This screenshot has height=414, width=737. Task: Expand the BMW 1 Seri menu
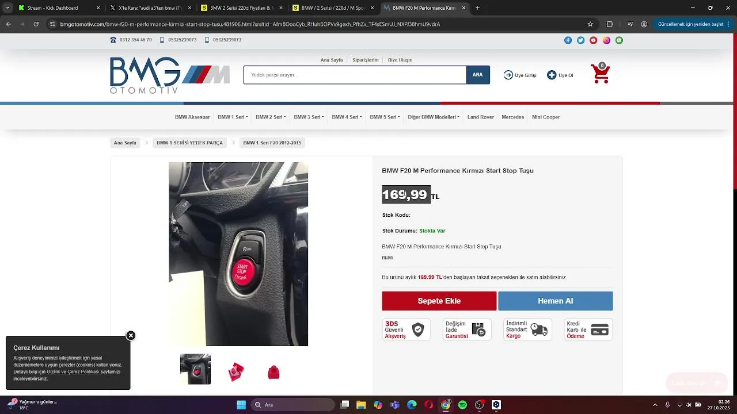(233, 117)
